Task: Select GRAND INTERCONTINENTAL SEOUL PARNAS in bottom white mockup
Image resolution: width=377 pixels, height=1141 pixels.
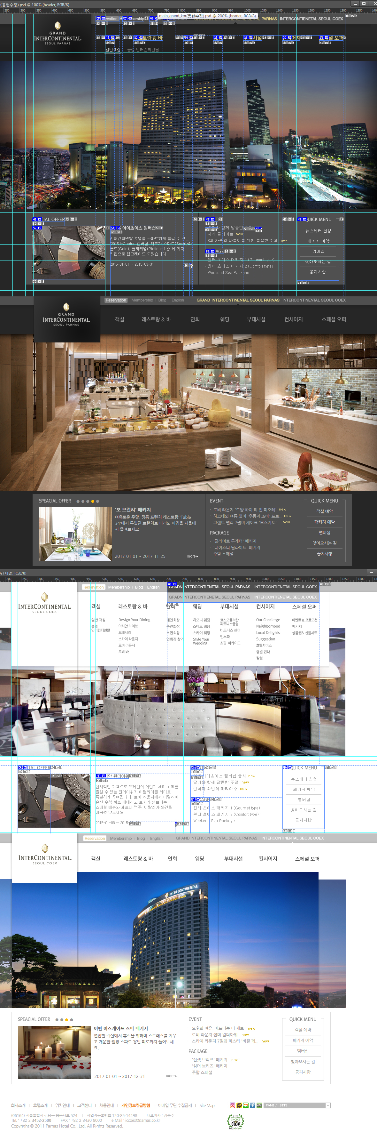Action: click(217, 838)
